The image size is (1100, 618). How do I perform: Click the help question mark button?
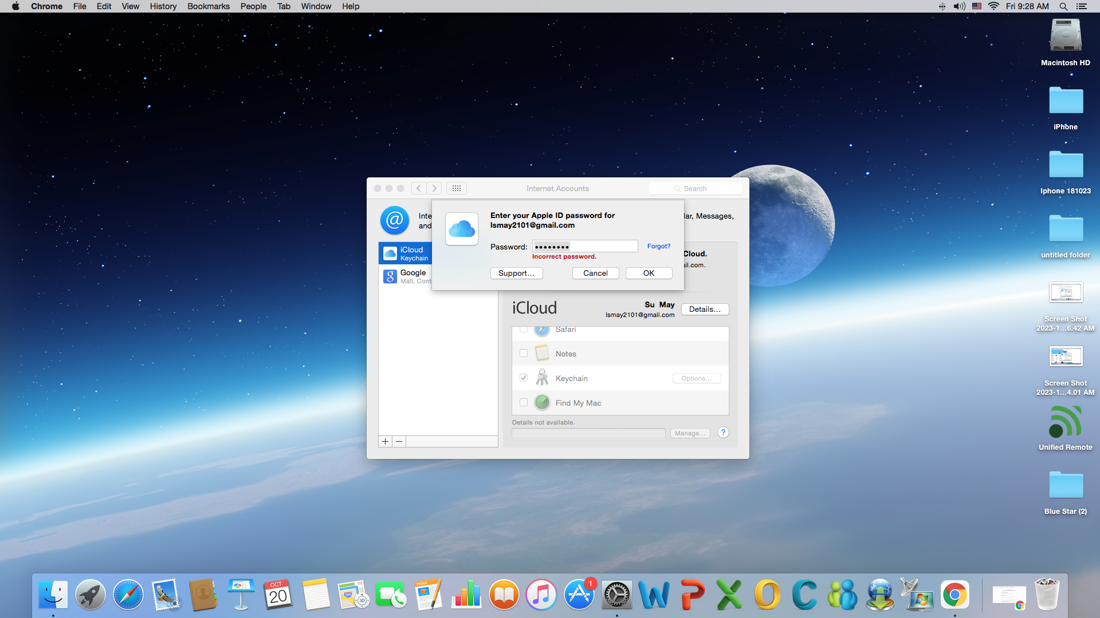pyautogui.click(x=723, y=433)
